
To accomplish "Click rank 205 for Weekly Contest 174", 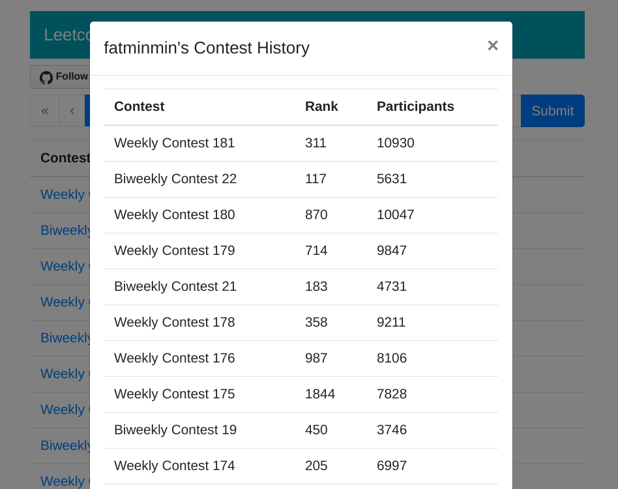I will (316, 466).
